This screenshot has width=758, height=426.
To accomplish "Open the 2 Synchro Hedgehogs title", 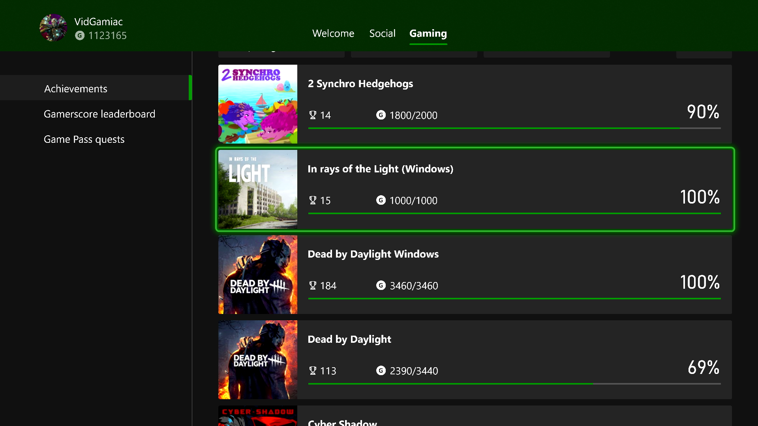I will pos(360,84).
